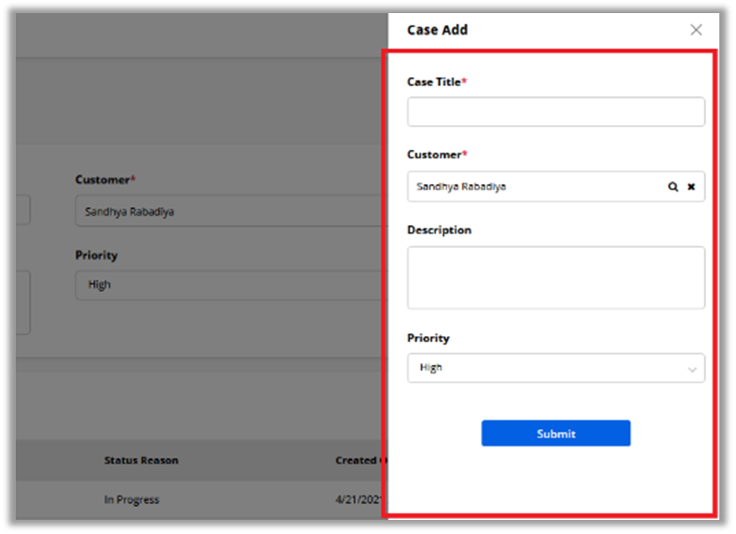Clear the Customer lookup with x icon

(690, 186)
